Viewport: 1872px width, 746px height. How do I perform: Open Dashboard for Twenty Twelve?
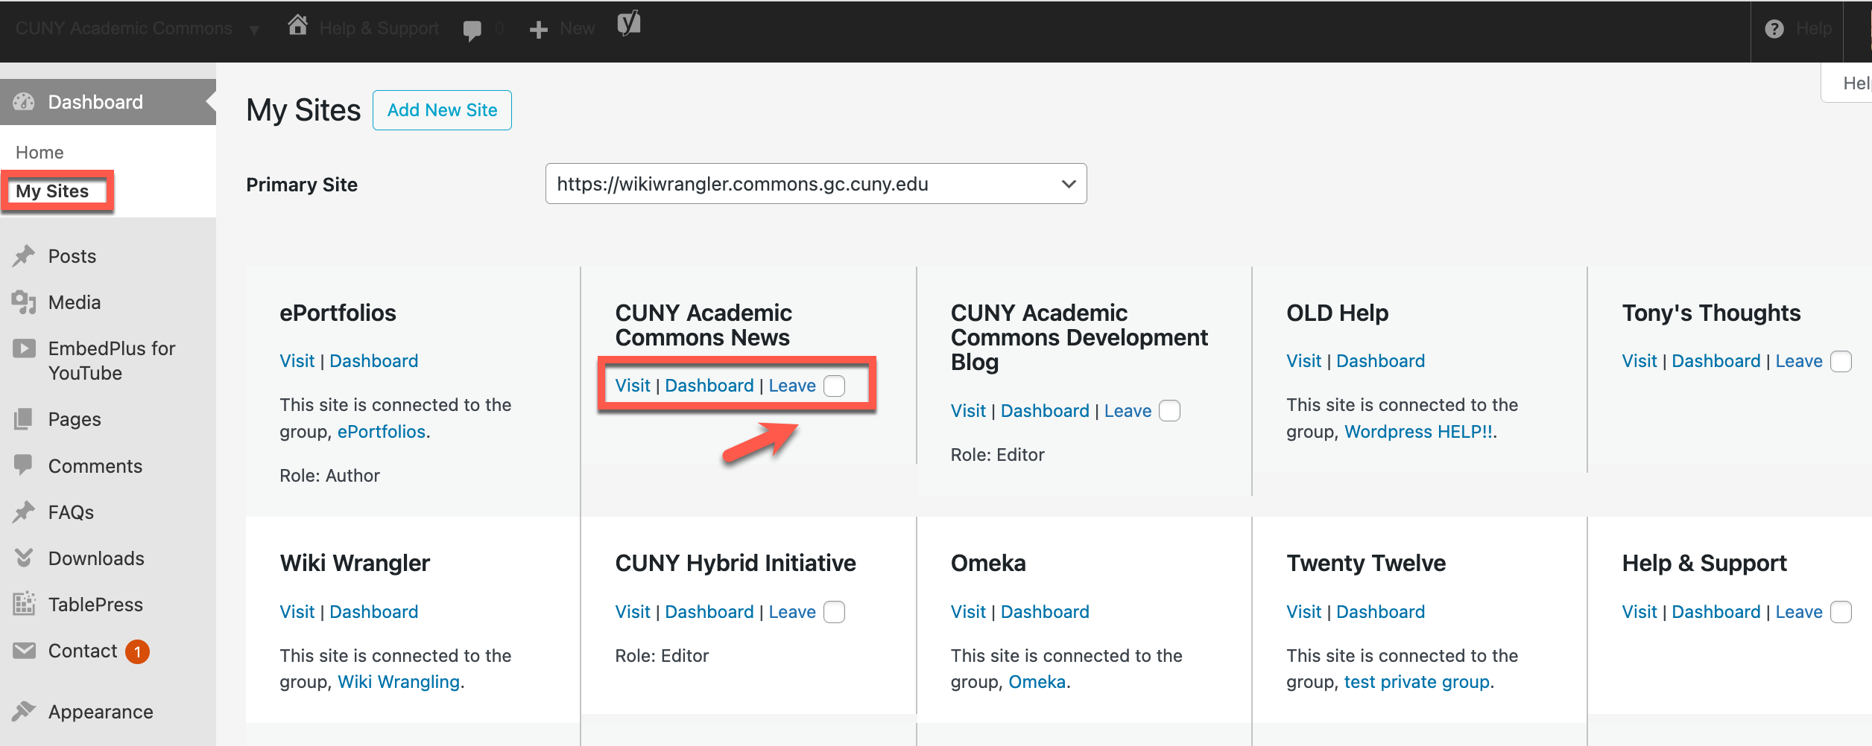pyautogui.click(x=1380, y=612)
